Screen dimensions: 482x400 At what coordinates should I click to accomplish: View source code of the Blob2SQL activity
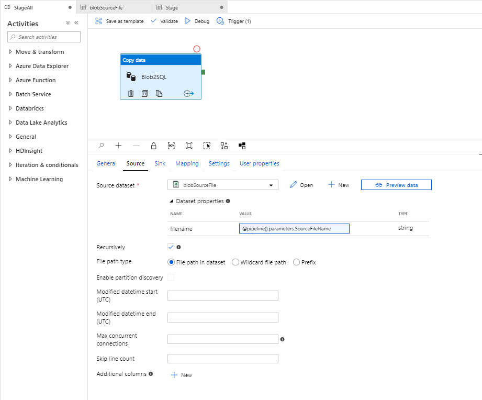tap(144, 93)
